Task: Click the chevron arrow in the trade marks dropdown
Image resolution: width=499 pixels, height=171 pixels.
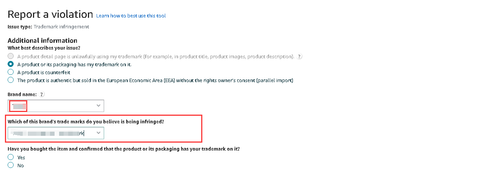Action: 99,133
